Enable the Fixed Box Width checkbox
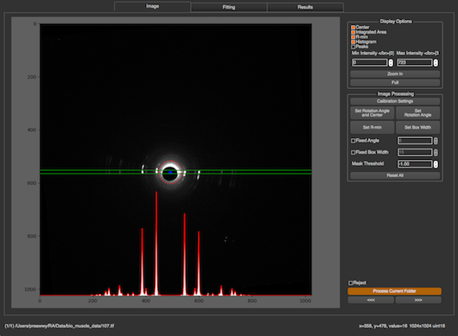The image size is (458, 336). (353, 152)
